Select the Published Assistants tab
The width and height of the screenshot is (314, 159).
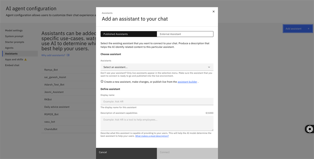(128, 34)
